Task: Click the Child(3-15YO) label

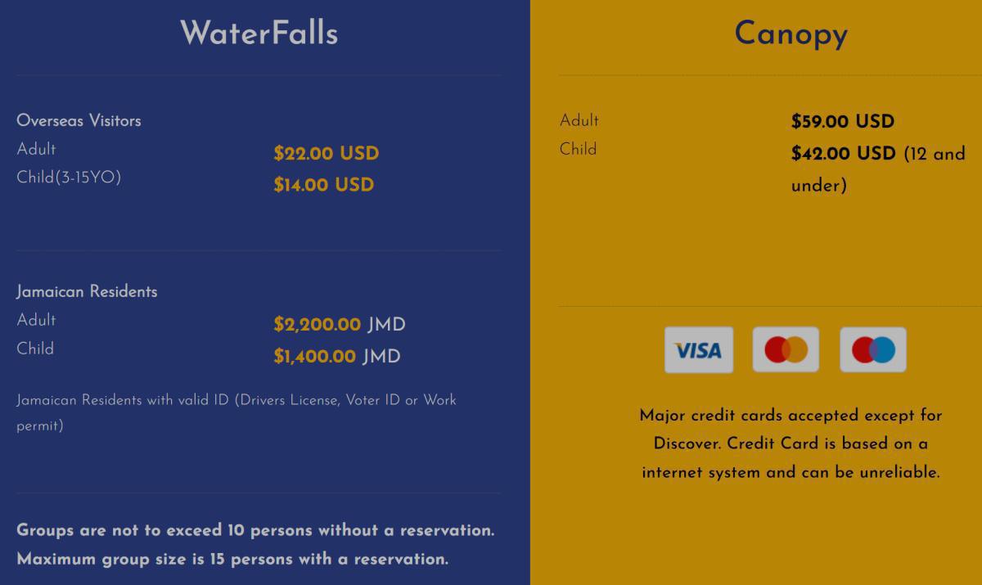Action: [x=69, y=178]
